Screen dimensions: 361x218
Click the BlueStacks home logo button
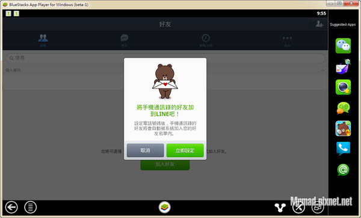(165, 207)
